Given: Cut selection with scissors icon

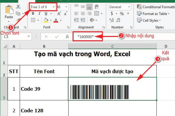Looking at the screenshot, I should [18, 7].
